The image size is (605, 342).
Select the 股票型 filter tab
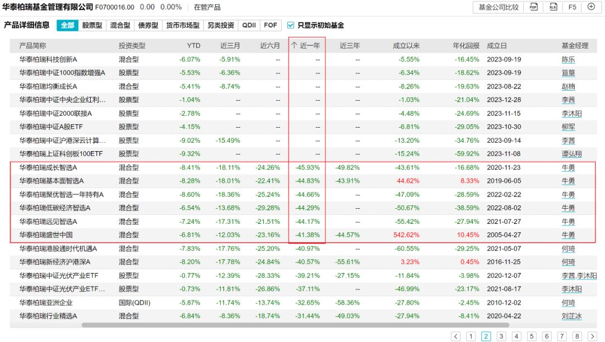point(92,25)
